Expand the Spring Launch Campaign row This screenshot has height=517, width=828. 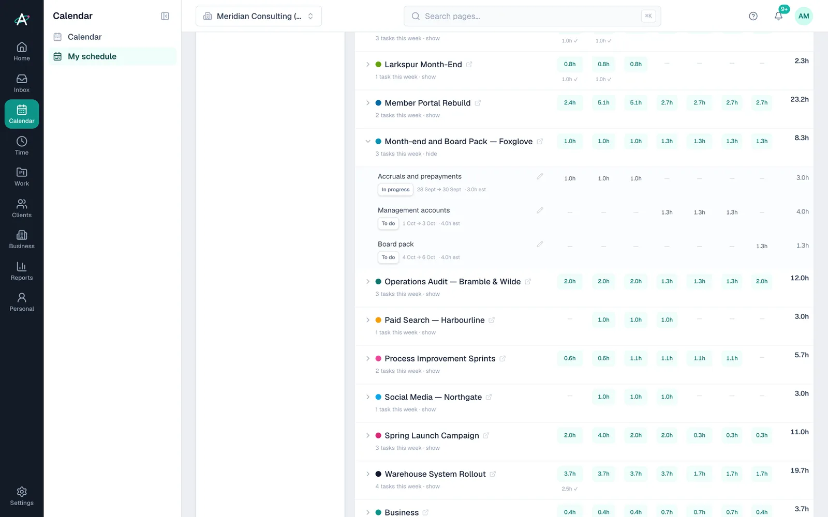(x=368, y=436)
